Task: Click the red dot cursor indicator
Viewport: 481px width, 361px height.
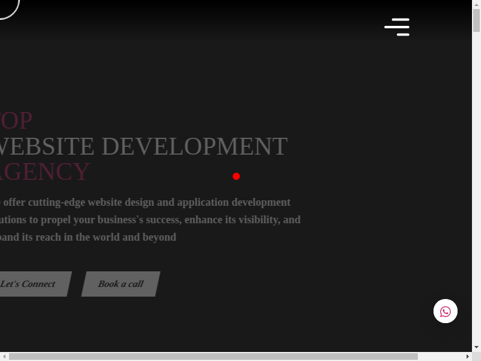Action: click(x=236, y=176)
